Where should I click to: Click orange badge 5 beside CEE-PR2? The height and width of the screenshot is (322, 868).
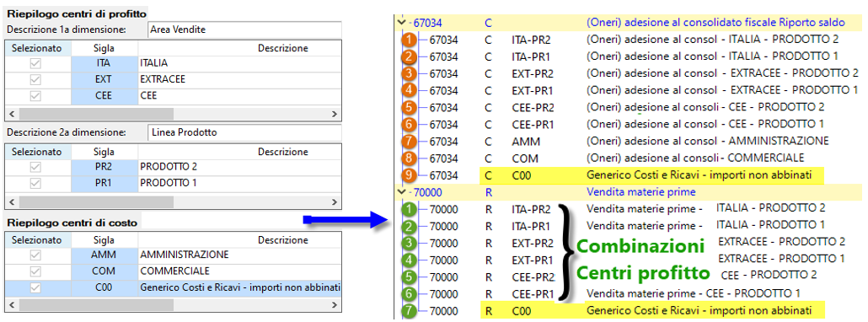click(x=409, y=107)
